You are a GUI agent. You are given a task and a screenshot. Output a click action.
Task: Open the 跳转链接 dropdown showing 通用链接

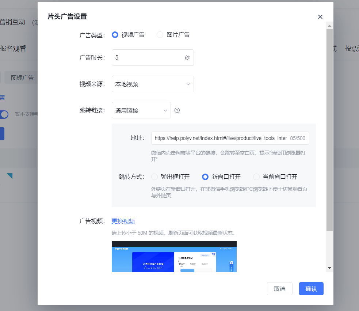141,110
